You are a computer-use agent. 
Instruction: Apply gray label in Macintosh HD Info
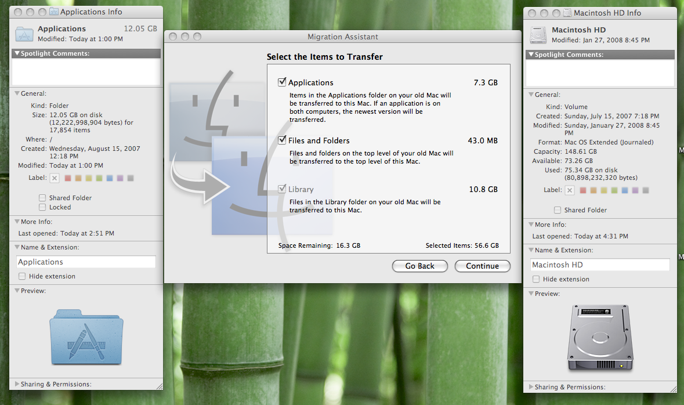(x=646, y=190)
